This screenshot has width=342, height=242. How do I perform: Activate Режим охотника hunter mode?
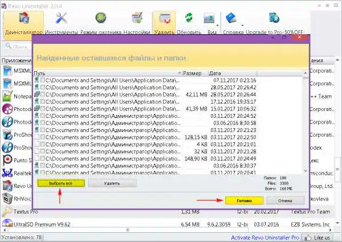coord(101,18)
